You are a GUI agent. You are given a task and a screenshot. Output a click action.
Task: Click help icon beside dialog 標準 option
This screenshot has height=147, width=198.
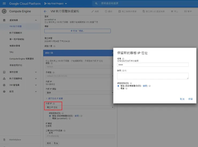[x=126, y=88]
